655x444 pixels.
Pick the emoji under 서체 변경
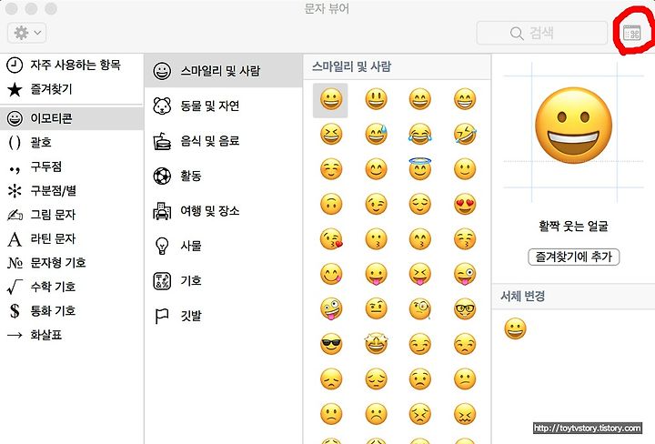point(515,328)
